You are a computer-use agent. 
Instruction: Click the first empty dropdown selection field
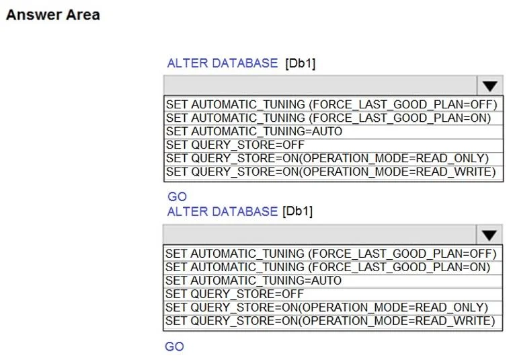click(320, 85)
